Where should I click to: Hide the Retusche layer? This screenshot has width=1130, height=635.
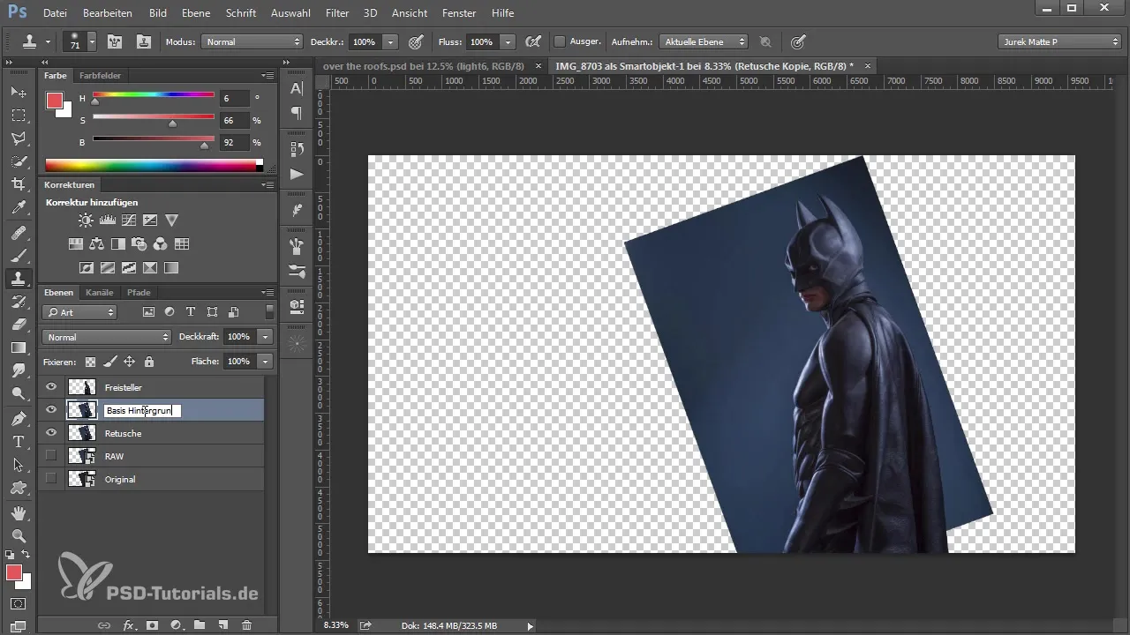(51, 432)
